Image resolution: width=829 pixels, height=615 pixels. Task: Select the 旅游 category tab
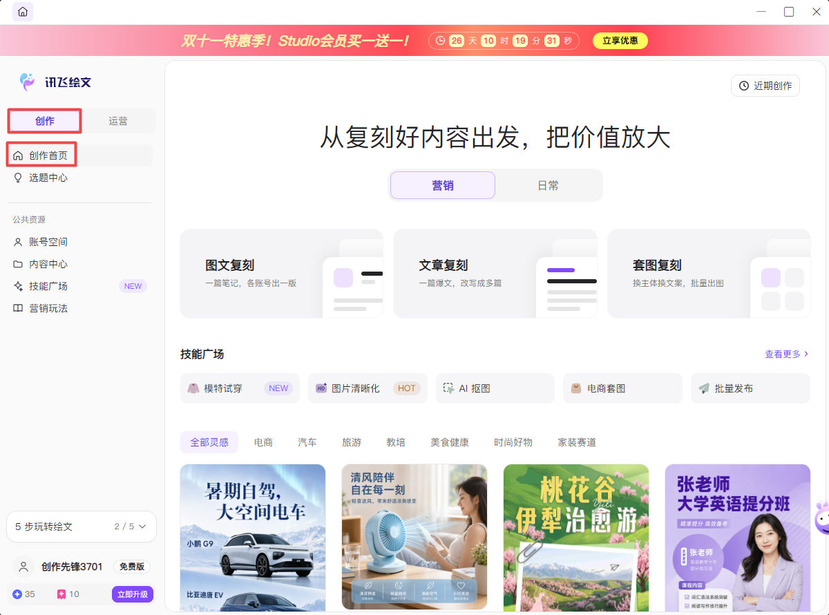[352, 442]
